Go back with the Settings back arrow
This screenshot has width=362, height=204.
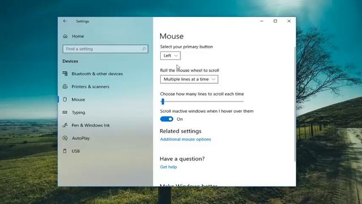(65, 21)
